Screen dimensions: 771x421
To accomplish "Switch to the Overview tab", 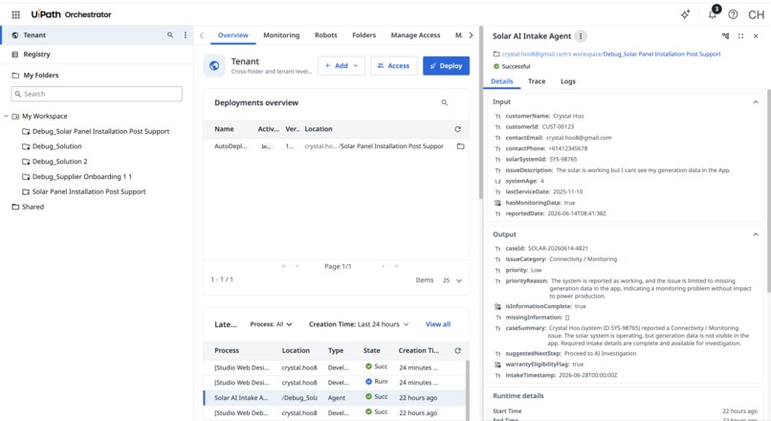I will 233,35.
